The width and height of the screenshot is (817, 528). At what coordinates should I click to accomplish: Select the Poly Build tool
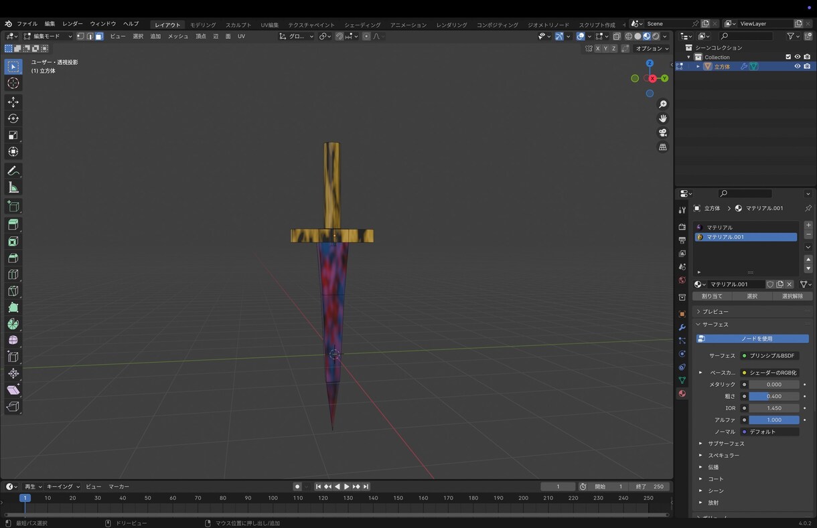point(13,308)
